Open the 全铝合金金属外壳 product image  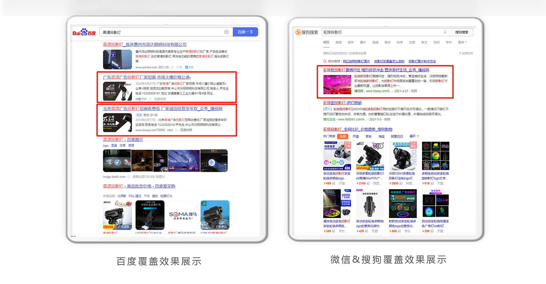tap(150, 215)
